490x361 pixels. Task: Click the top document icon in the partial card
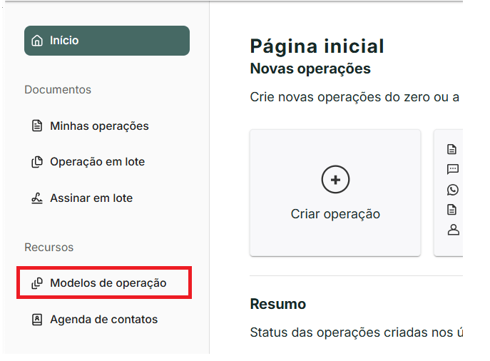(452, 150)
